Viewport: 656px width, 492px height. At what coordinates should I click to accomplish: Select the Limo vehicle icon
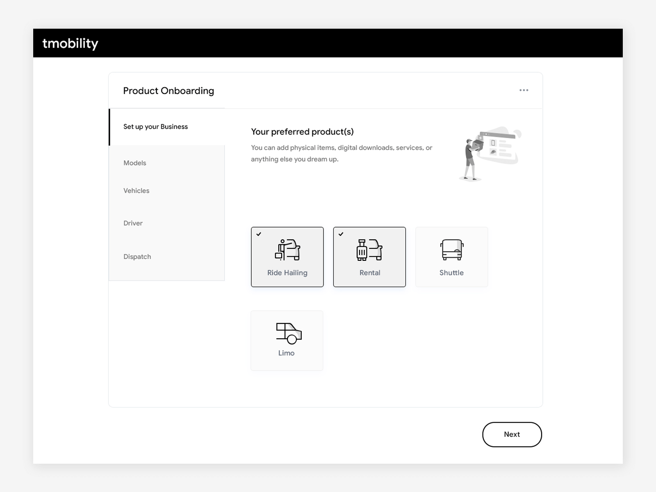point(289,333)
